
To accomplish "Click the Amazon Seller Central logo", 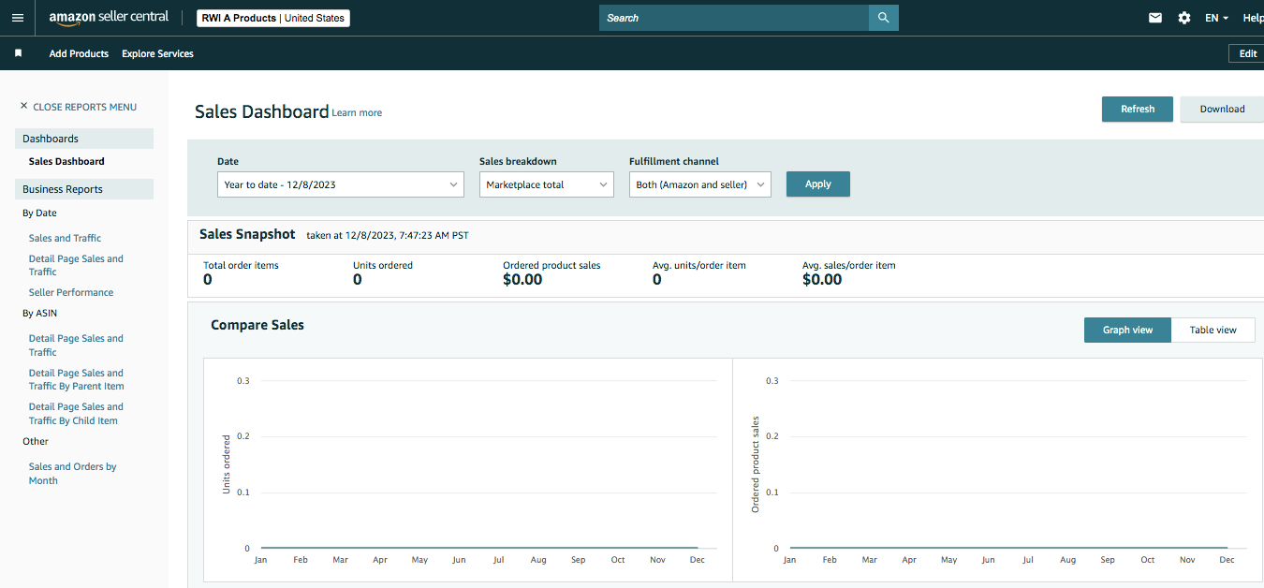I will 109,18.
